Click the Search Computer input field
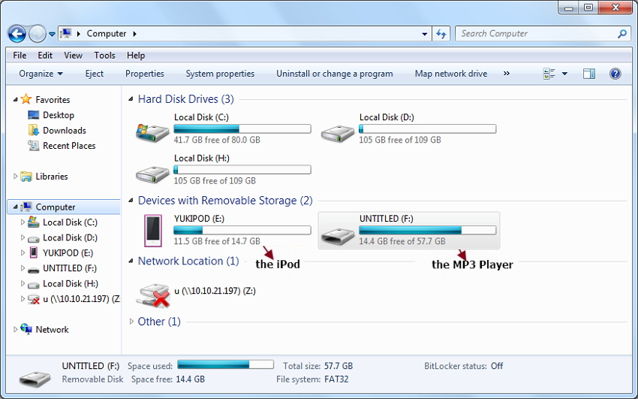This screenshot has width=638, height=399. click(537, 34)
